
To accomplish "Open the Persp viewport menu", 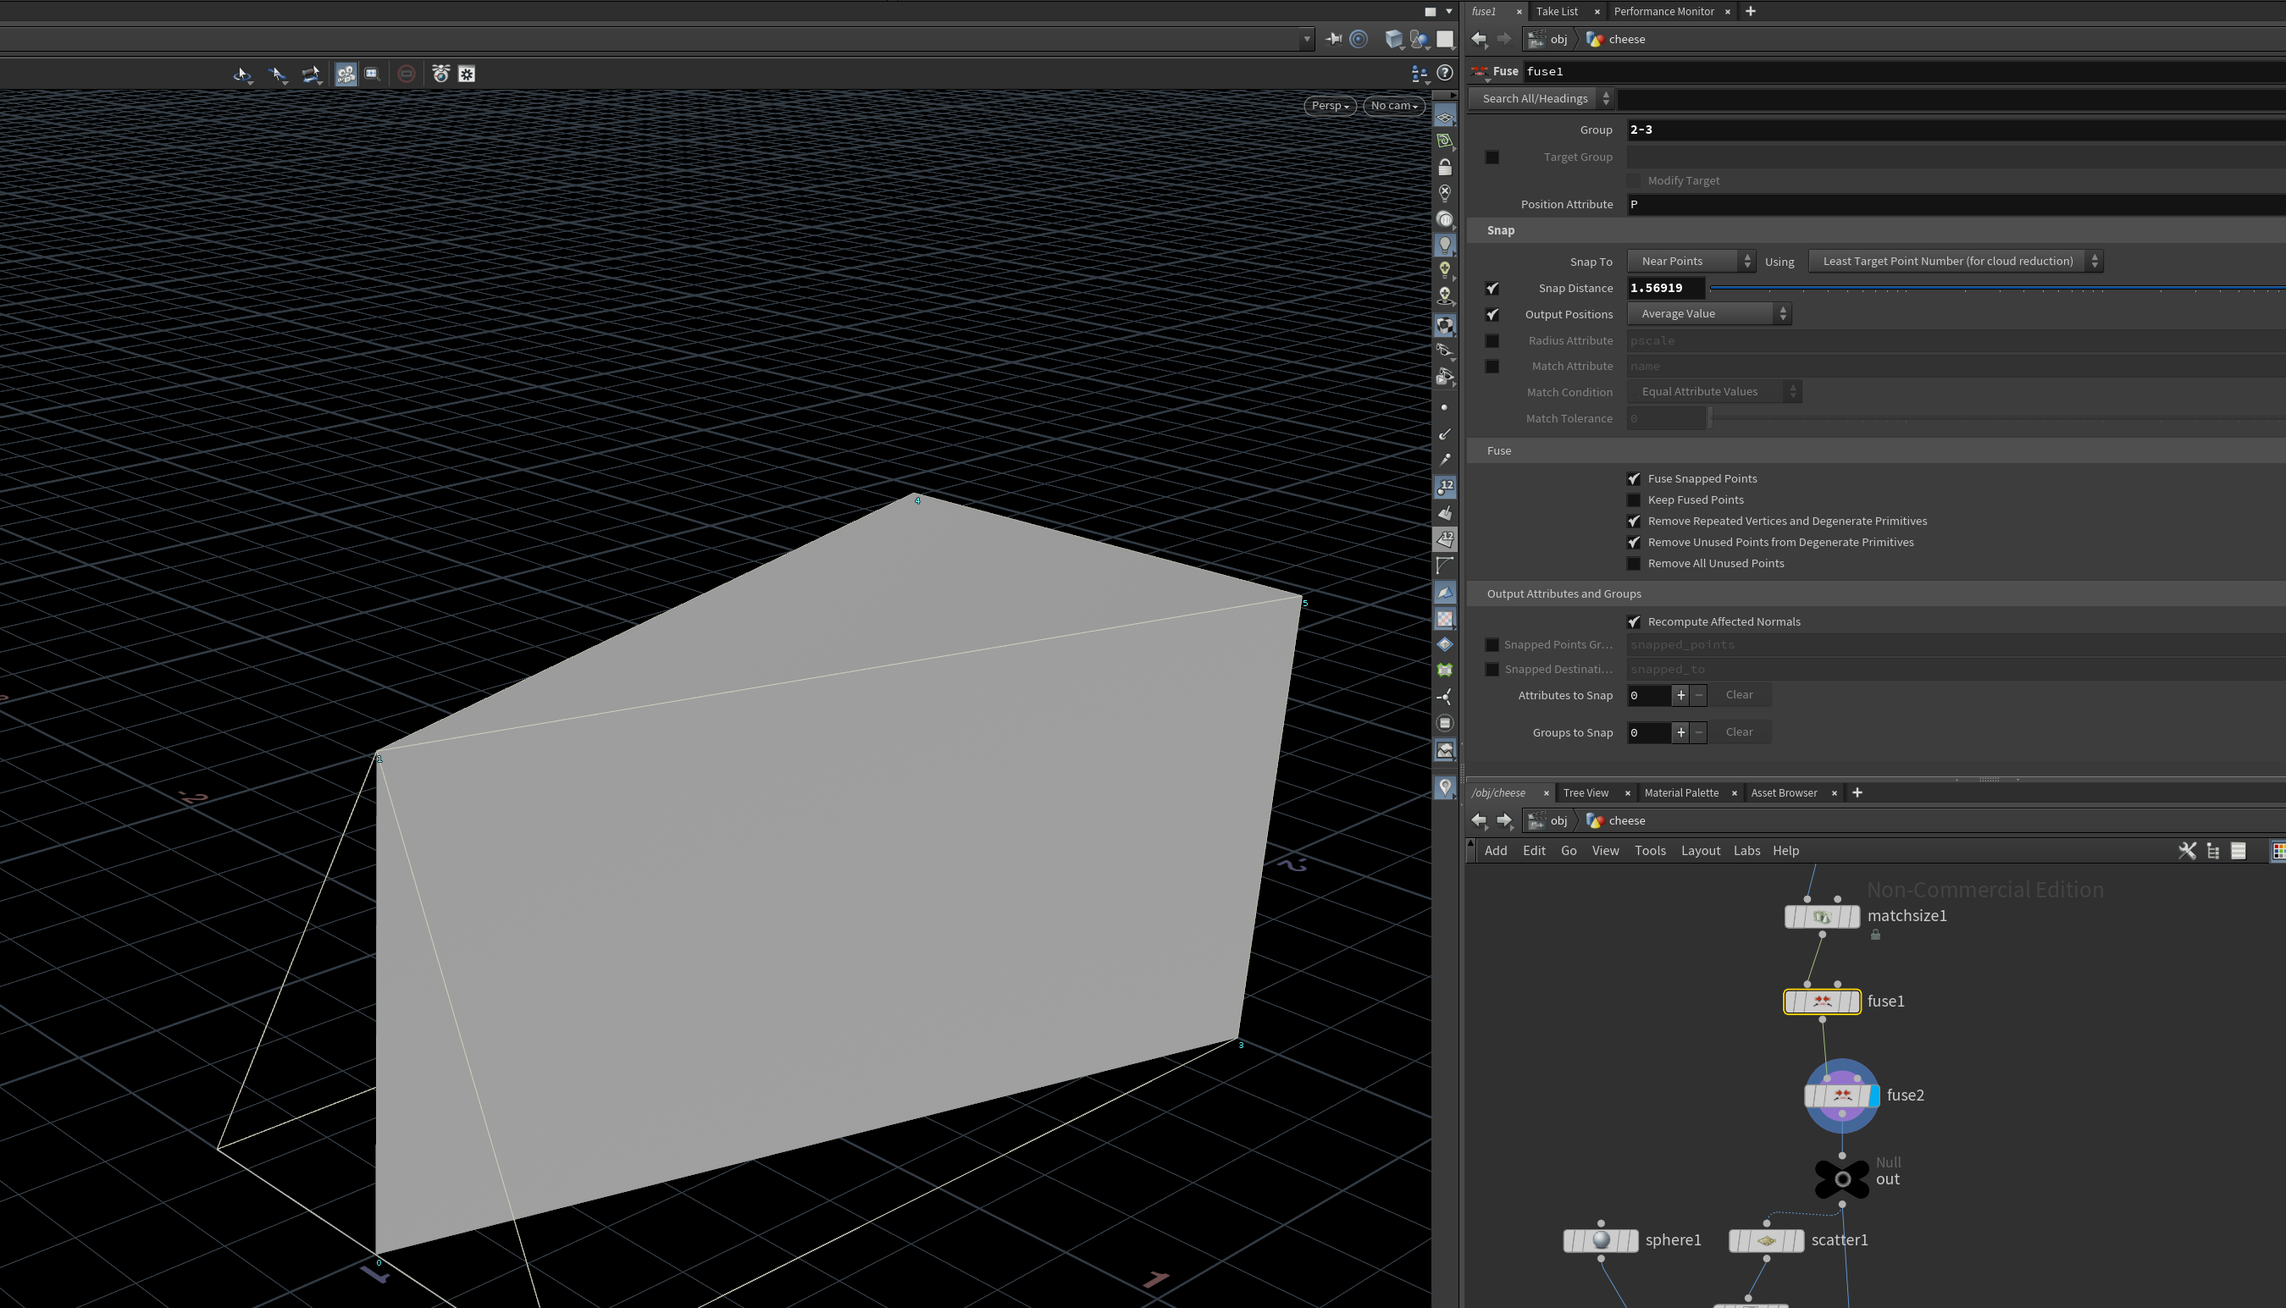I will point(1329,106).
